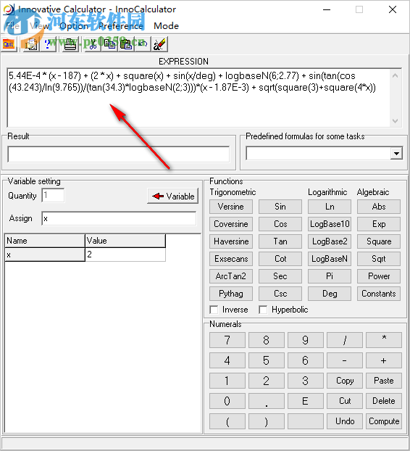Click the Power function button
Viewport: 410px width, 451px height.
[x=379, y=276]
